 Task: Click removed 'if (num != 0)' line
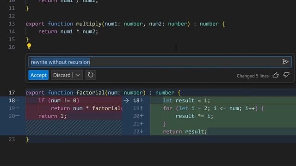click(x=59, y=101)
